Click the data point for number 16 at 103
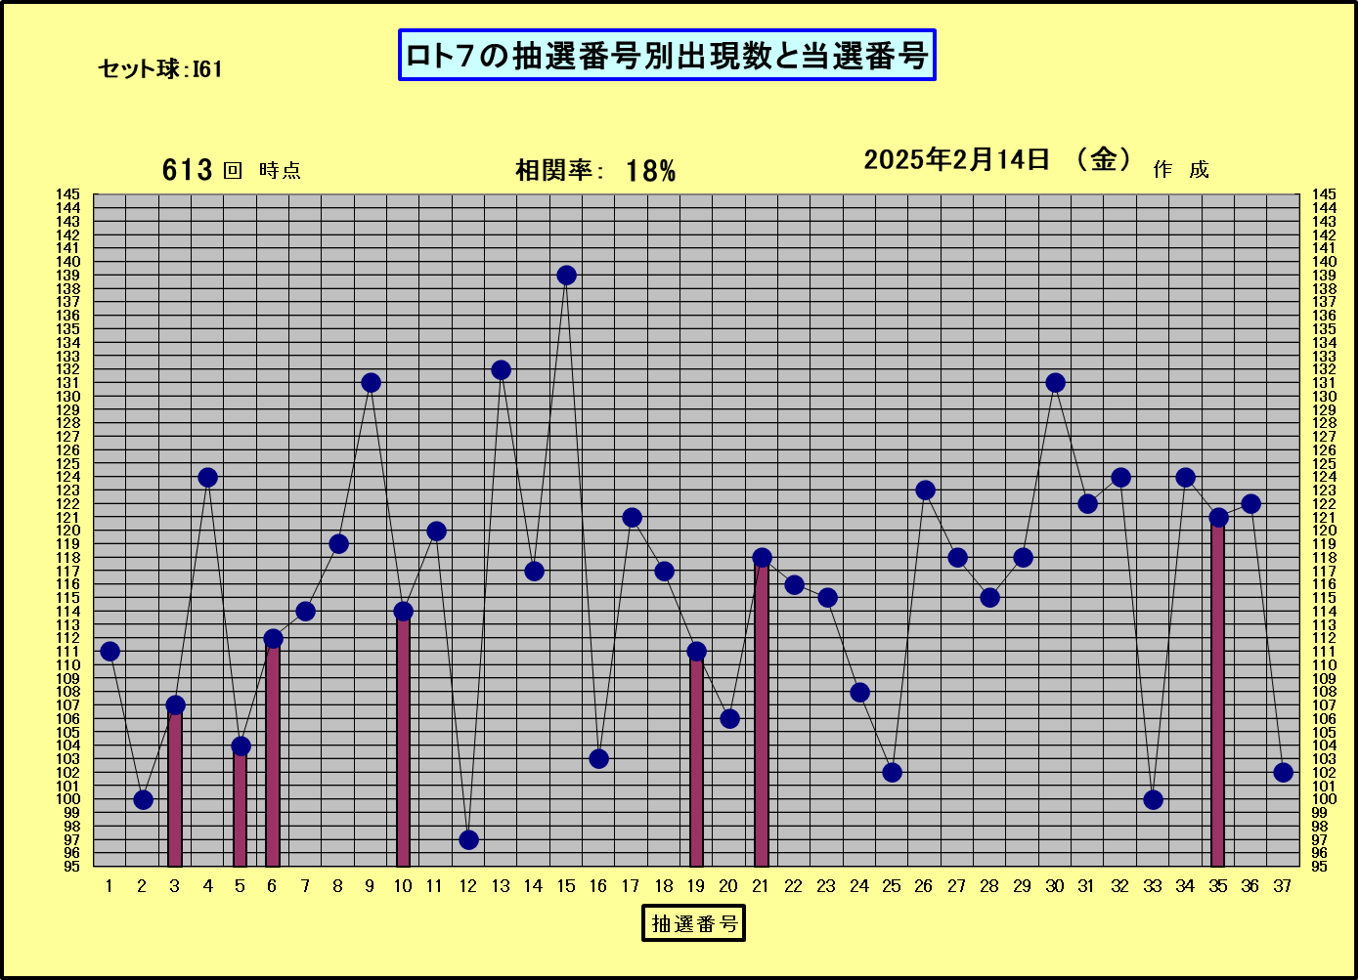 [598, 759]
